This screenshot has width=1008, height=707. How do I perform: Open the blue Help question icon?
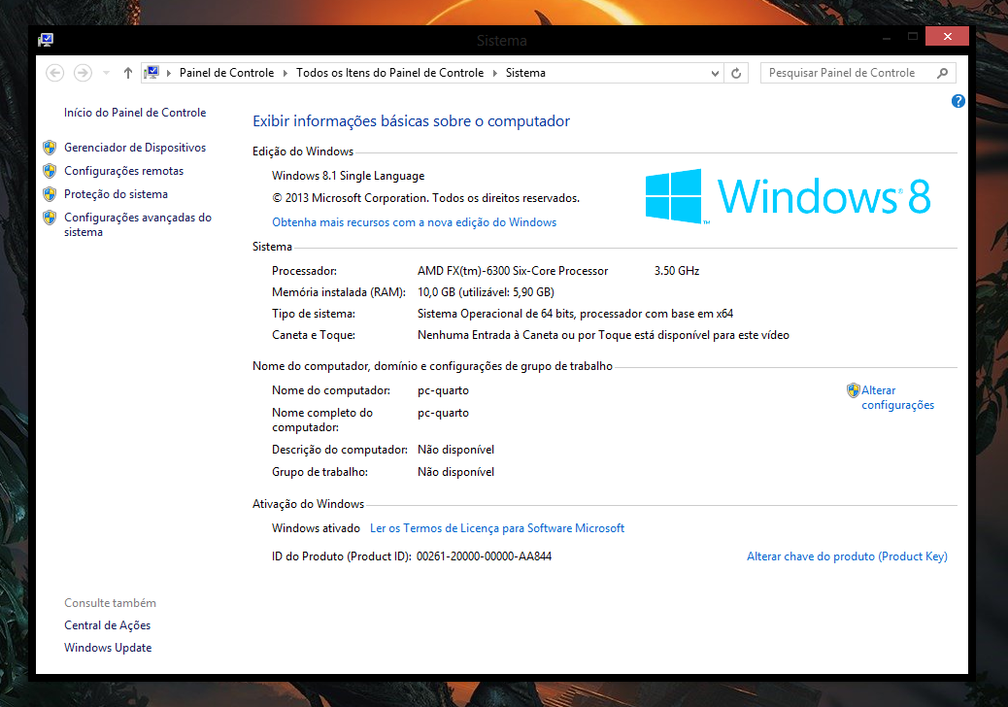(958, 101)
